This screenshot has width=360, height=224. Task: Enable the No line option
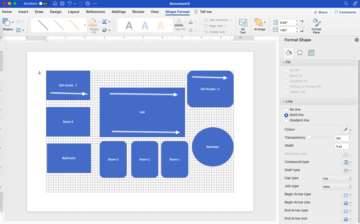click(286, 109)
